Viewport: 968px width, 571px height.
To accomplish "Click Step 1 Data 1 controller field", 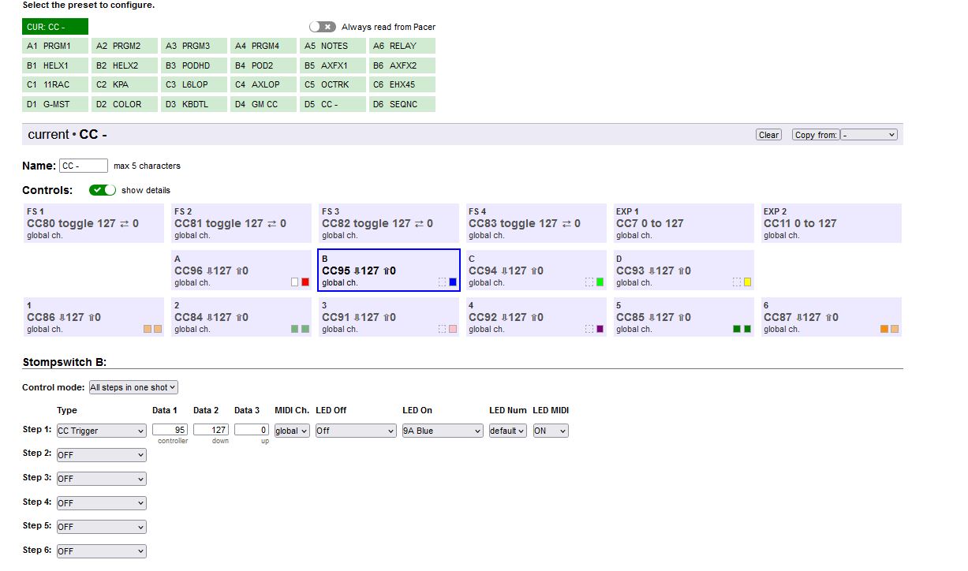I will coord(170,431).
